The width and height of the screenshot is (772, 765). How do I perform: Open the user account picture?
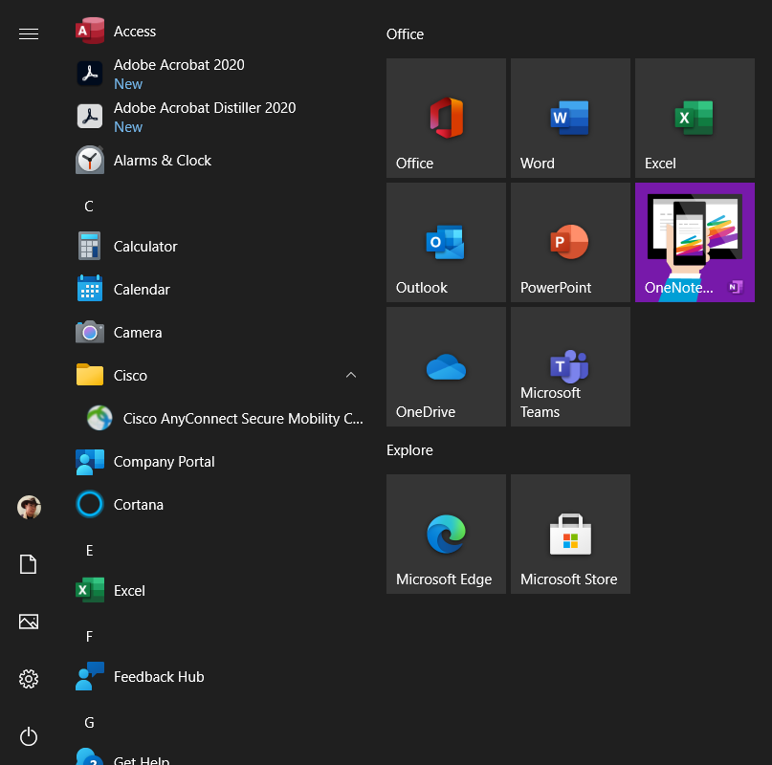(29, 507)
